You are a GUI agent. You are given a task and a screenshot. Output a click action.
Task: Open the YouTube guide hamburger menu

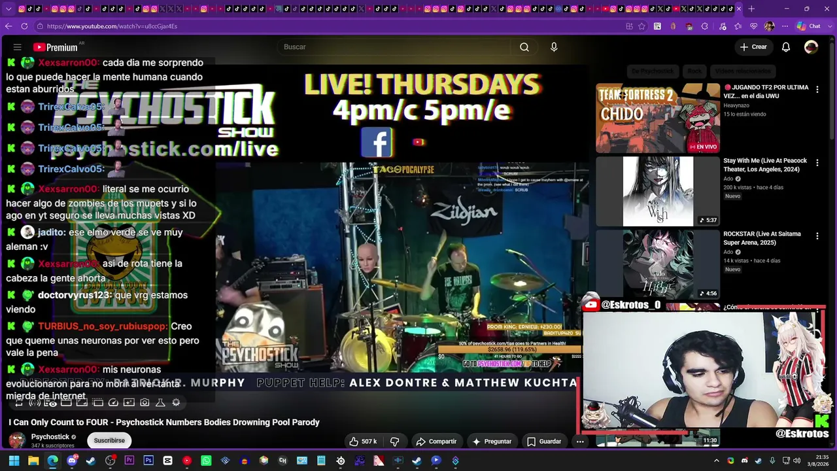[x=18, y=47]
